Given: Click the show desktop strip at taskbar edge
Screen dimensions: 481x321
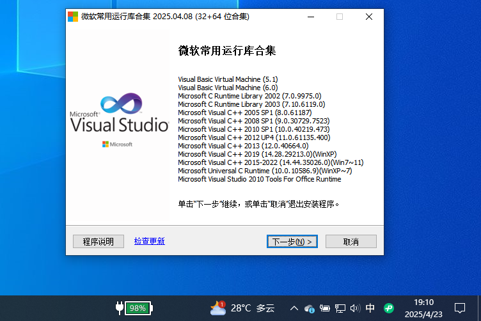Looking at the screenshot, I should [479, 308].
